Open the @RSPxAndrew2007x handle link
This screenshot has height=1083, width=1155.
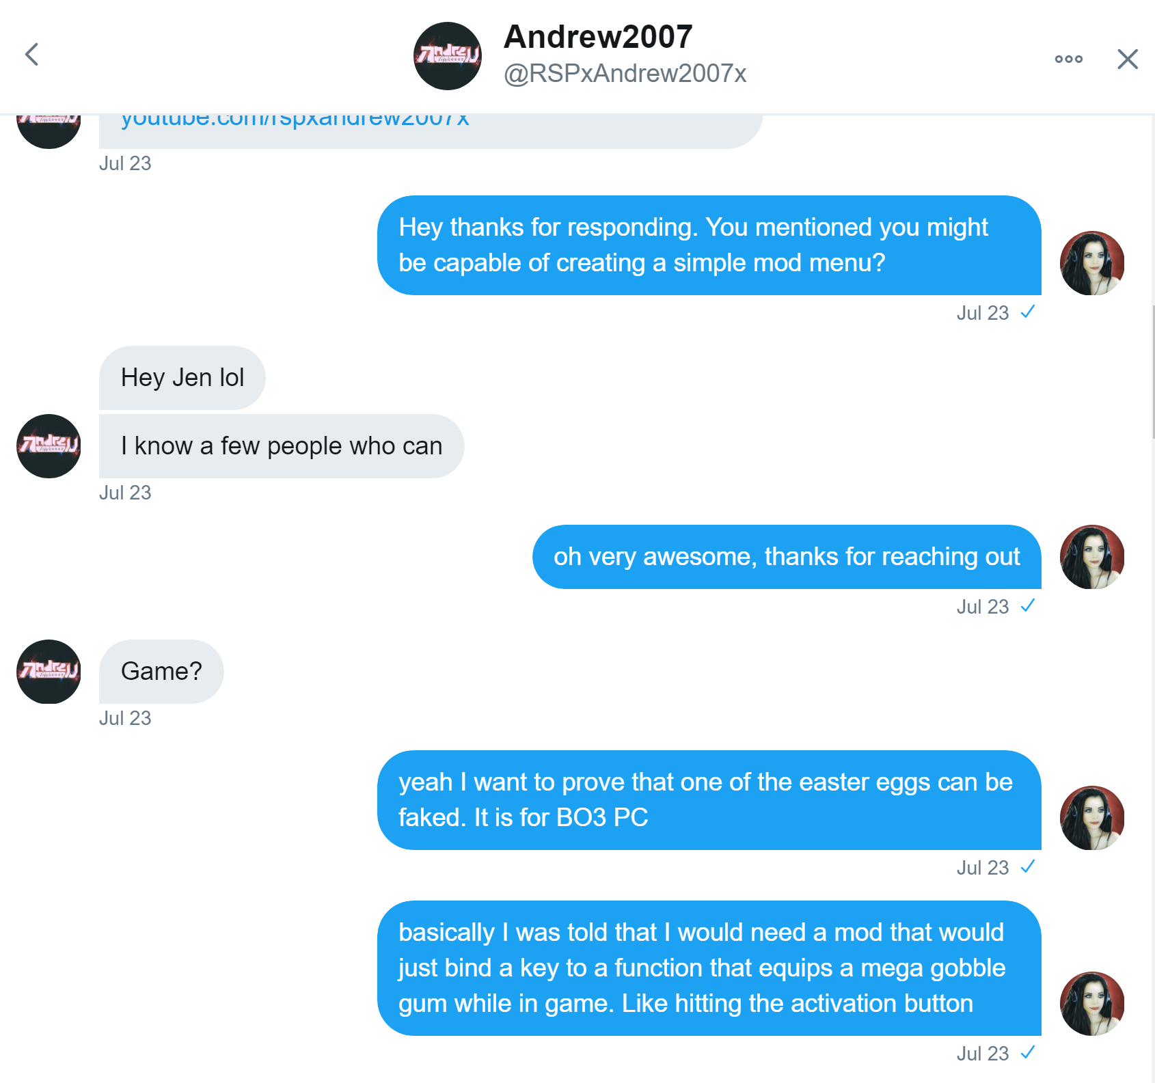625,74
